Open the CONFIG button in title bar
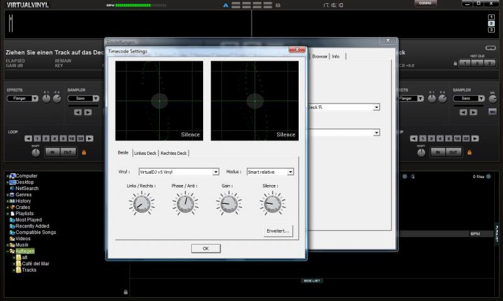The image size is (503, 301). (425, 3)
